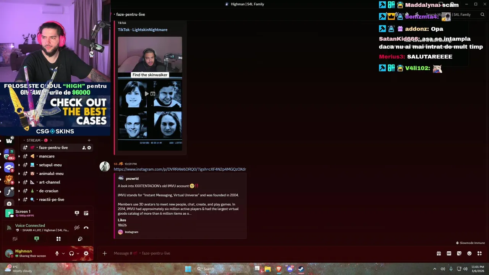The image size is (489, 275).
Task: Open the weather widget on the taskbar
Action: pos(18,269)
